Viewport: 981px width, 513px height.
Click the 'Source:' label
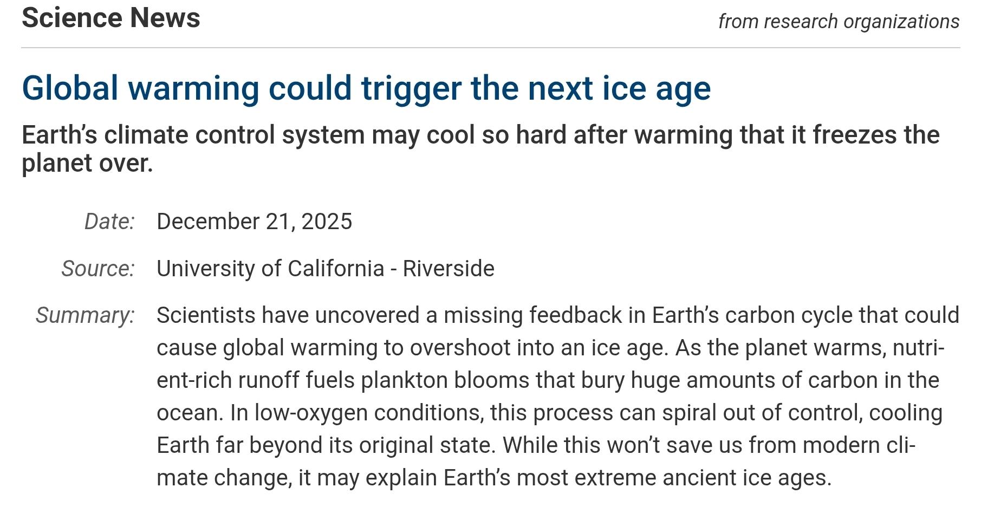point(98,269)
